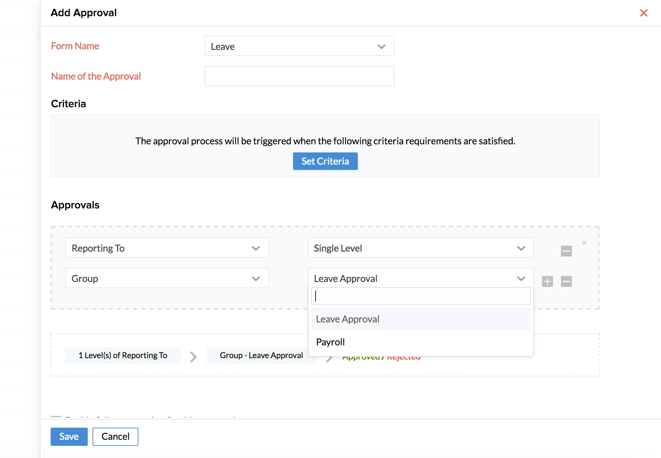Delete approval block with small red x
The height and width of the screenshot is (458, 661).
[x=584, y=243]
